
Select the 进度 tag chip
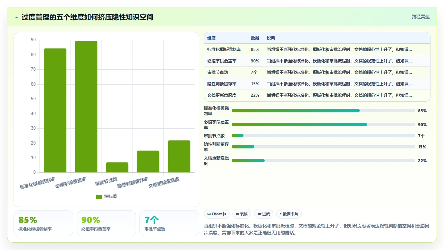[x=264, y=214]
